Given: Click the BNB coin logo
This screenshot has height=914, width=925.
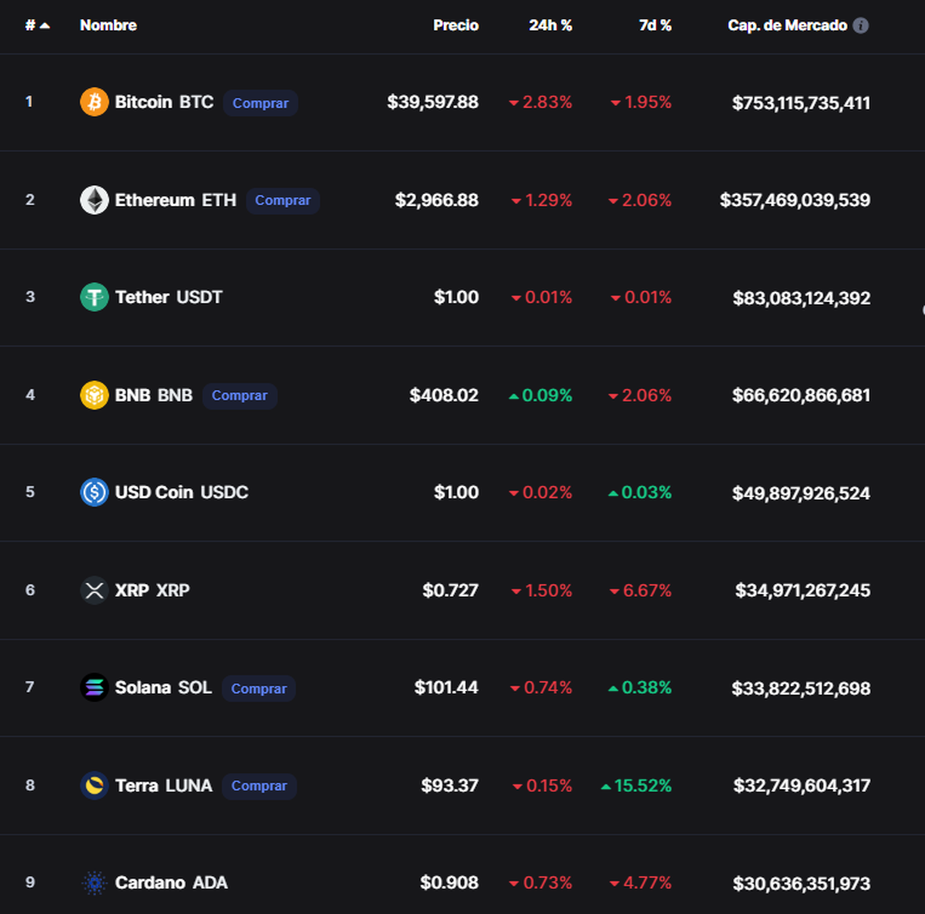Looking at the screenshot, I should [x=94, y=395].
